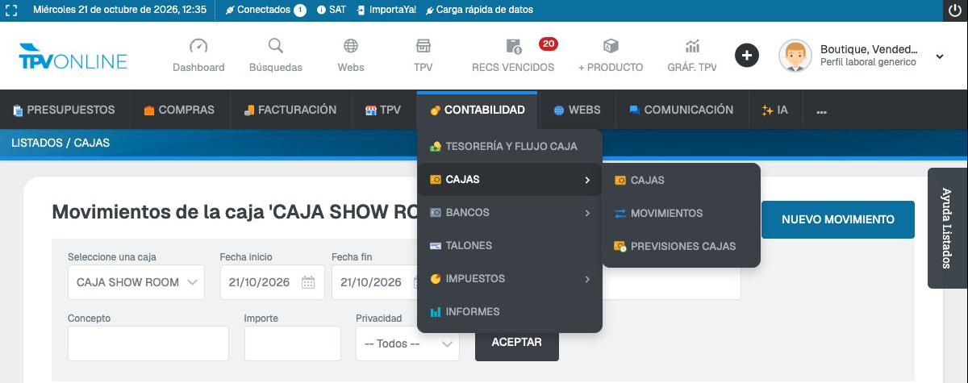This screenshot has width=968, height=383.
Task: Click the calendar icon in Fecha inicio
Action: (x=308, y=282)
